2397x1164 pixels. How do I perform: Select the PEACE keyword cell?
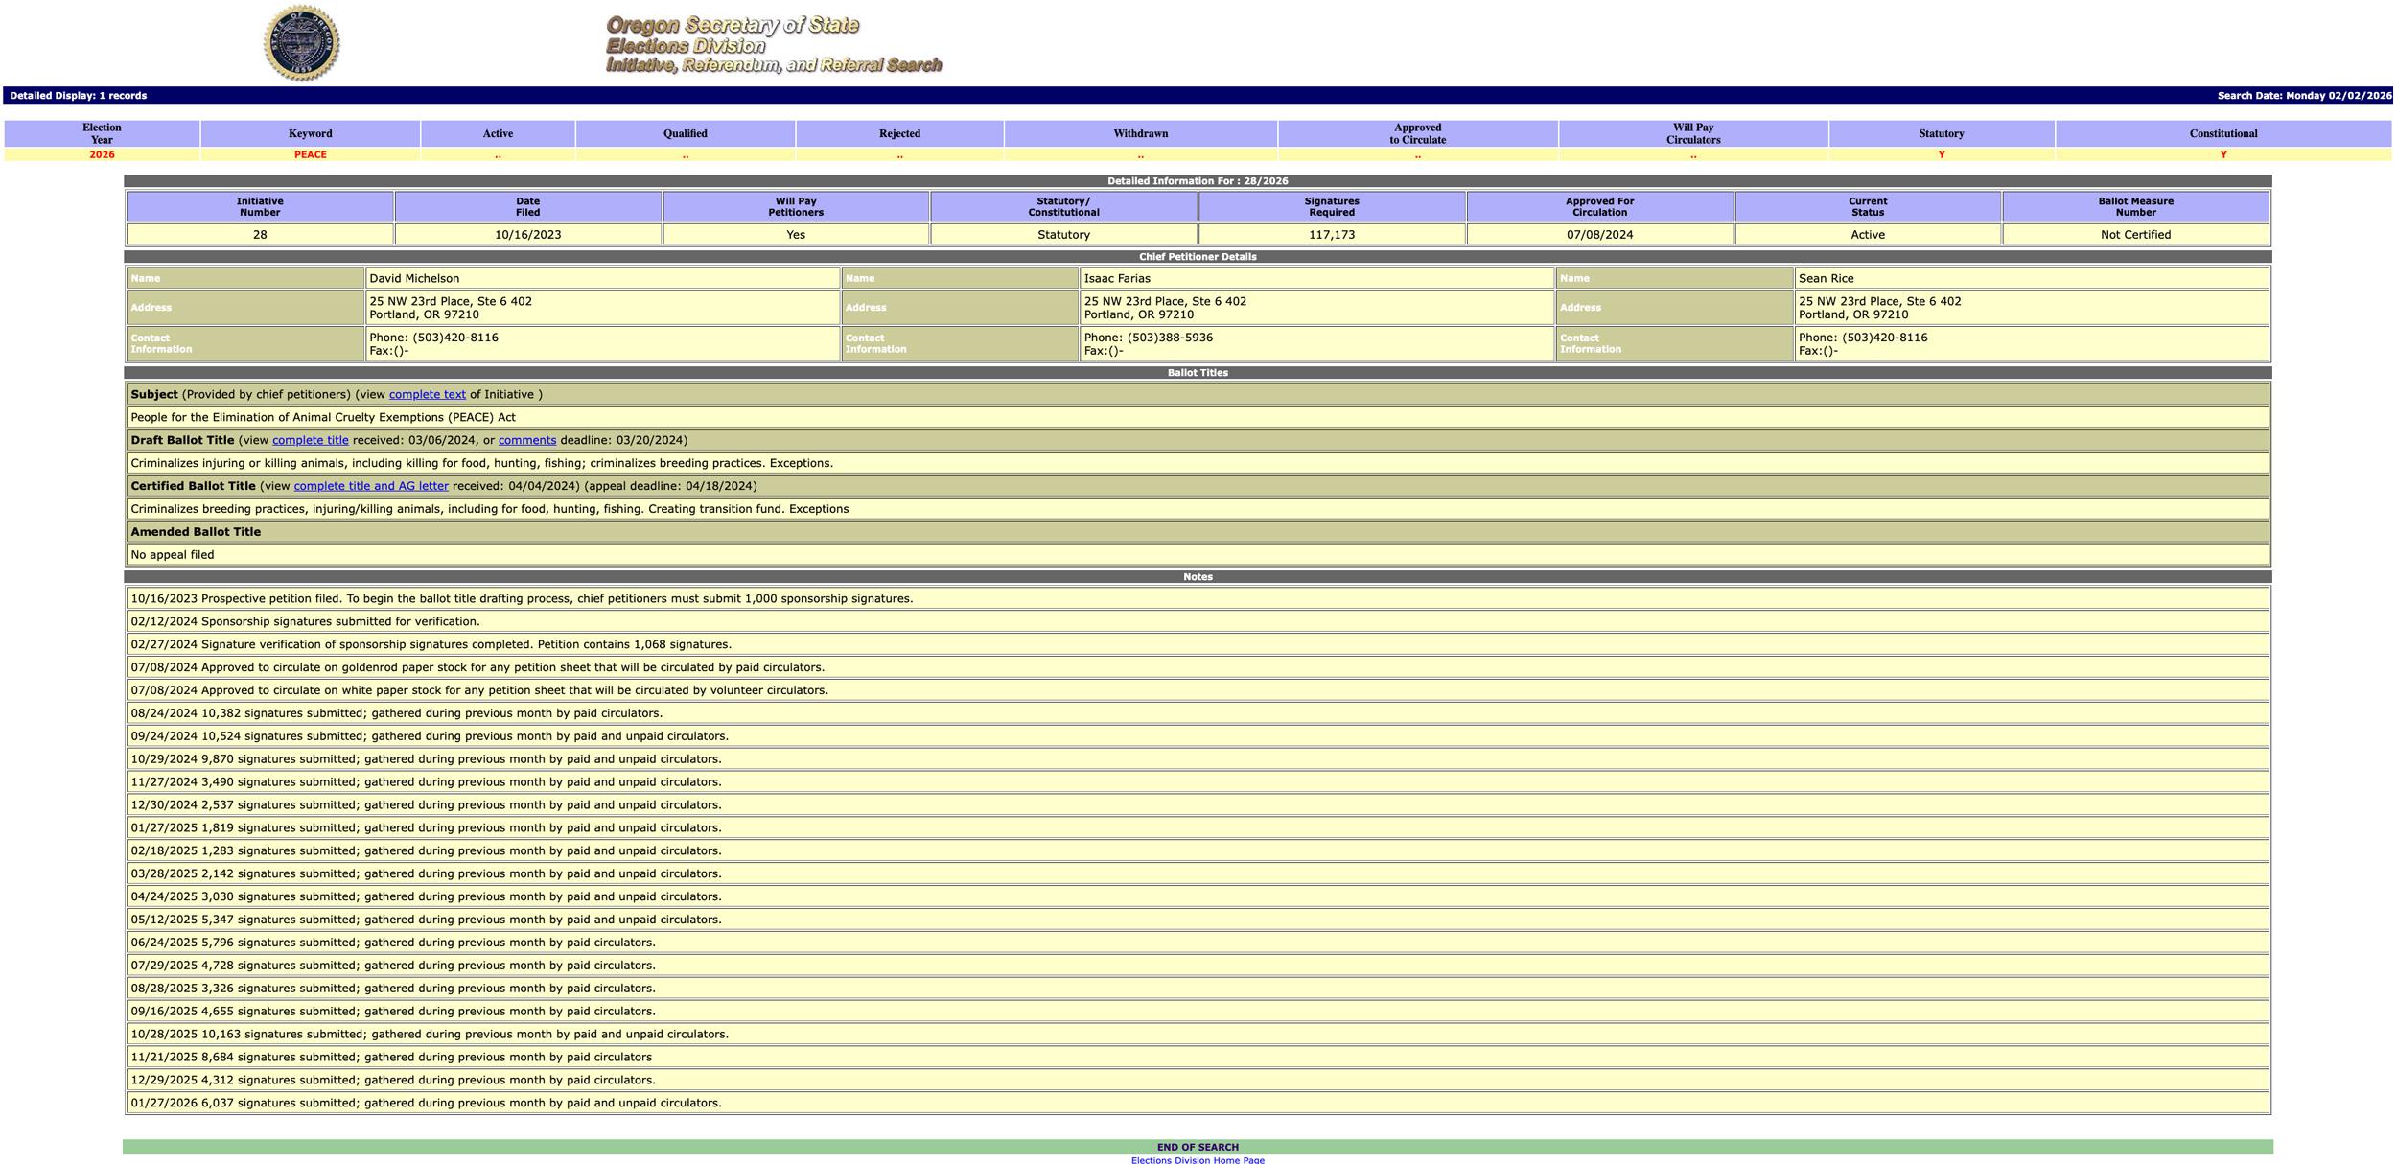[309, 153]
